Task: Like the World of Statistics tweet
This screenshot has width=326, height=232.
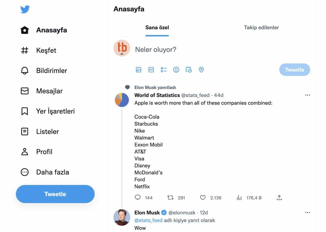Action: click(x=203, y=198)
